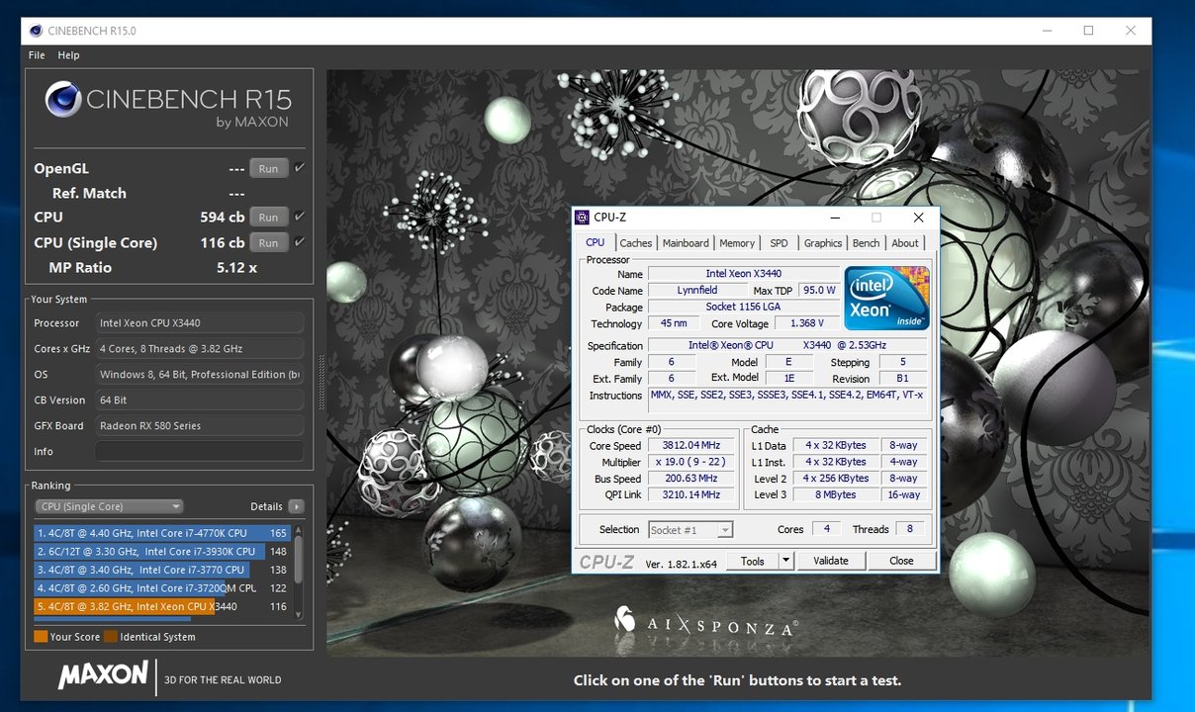Select ranking entry Intel Core i7-3770
1195x712 pixels.
[162, 570]
